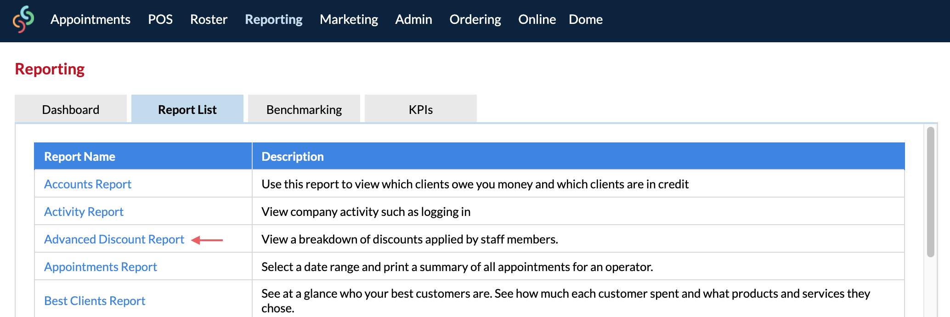
Task: Open the KPIs tab
Action: pyautogui.click(x=421, y=109)
